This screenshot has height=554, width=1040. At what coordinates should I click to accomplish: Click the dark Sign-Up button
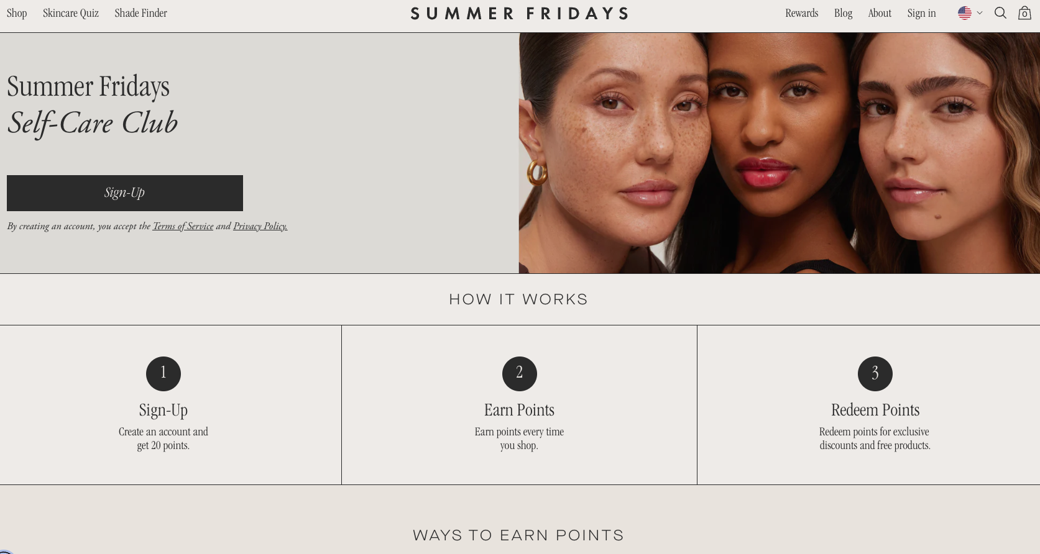click(125, 193)
